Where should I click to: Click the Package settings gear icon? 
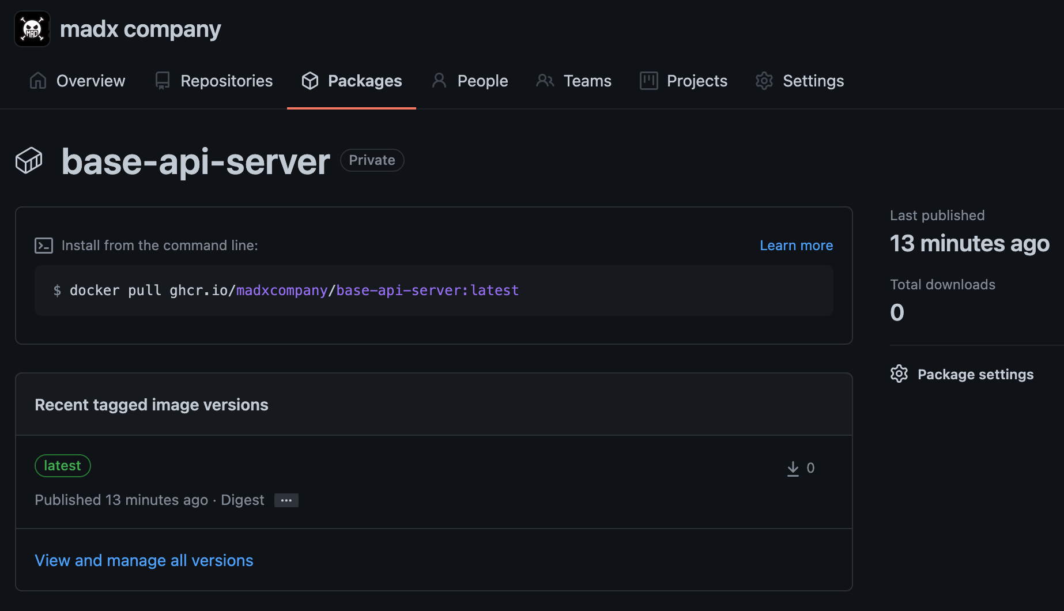click(899, 374)
